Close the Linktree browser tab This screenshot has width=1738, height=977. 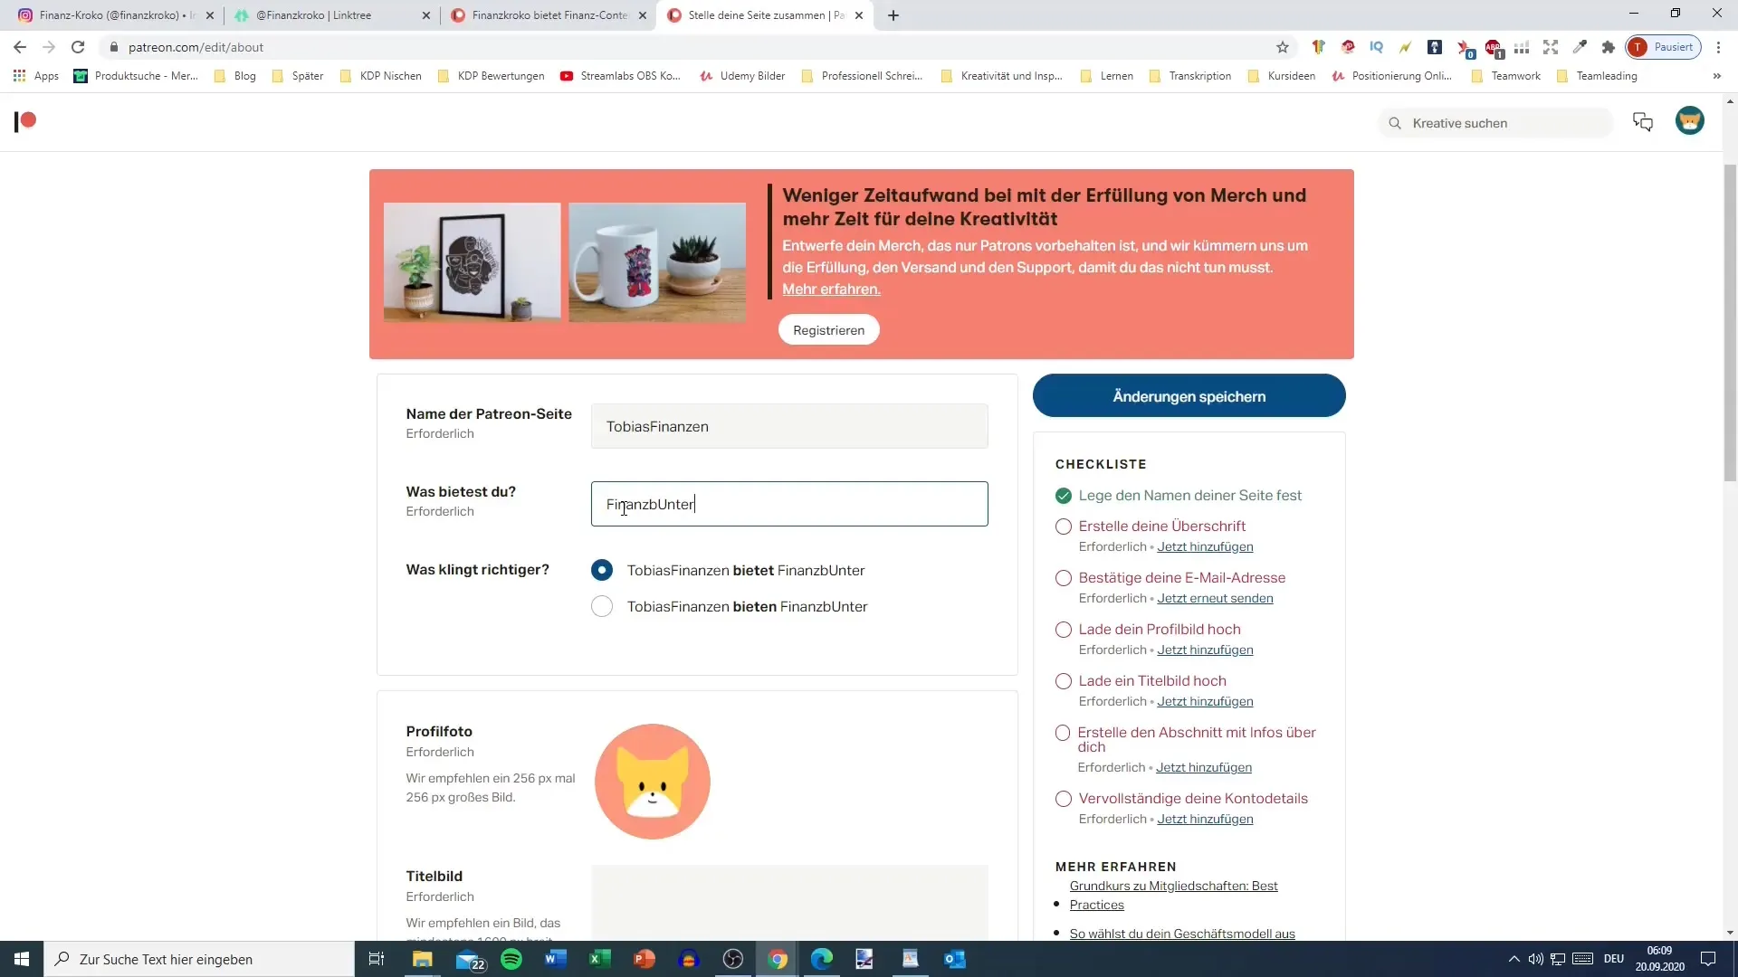(426, 15)
